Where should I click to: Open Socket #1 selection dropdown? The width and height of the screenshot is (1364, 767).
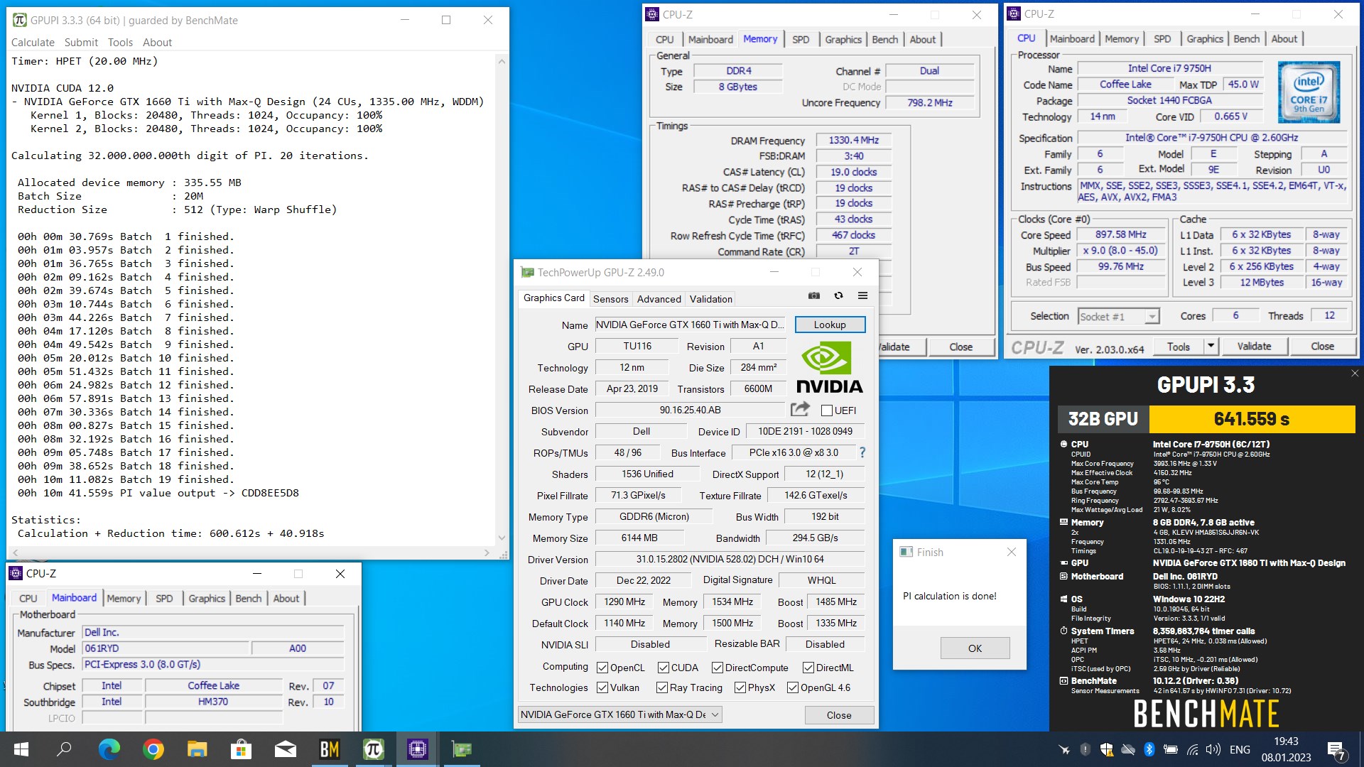(x=1118, y=316)
